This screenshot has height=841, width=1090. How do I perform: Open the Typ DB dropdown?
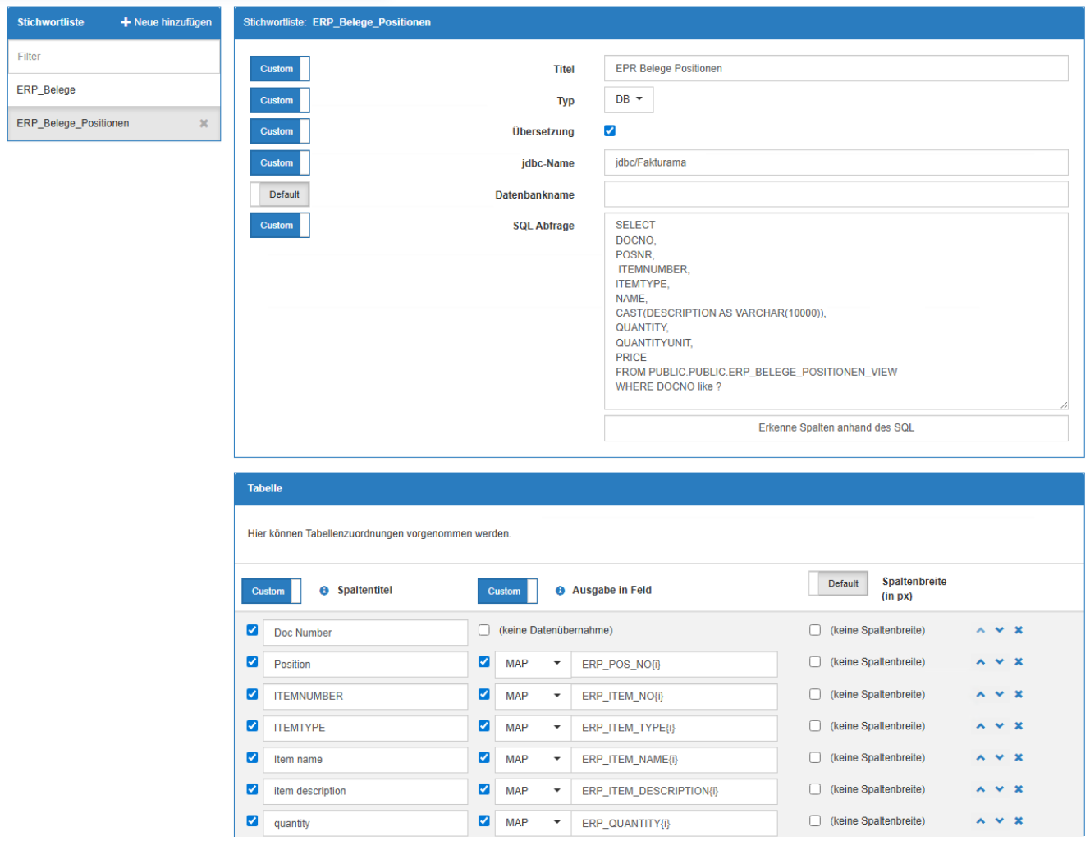[x=629, y=99]
